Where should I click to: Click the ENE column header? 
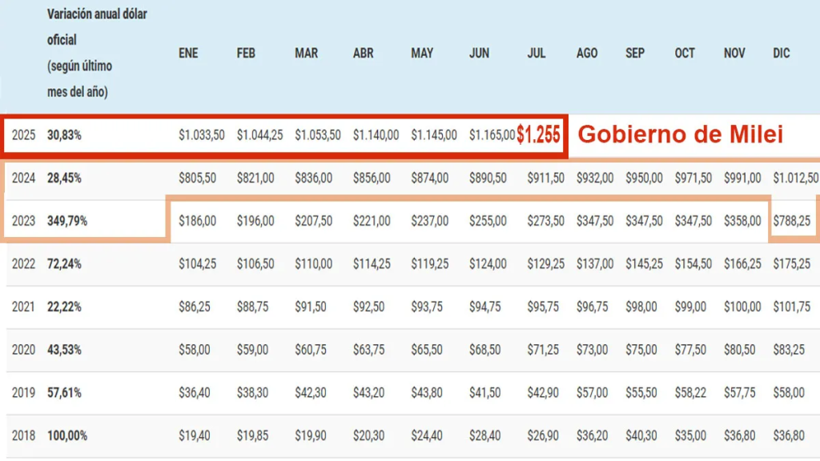click(188, 54)
